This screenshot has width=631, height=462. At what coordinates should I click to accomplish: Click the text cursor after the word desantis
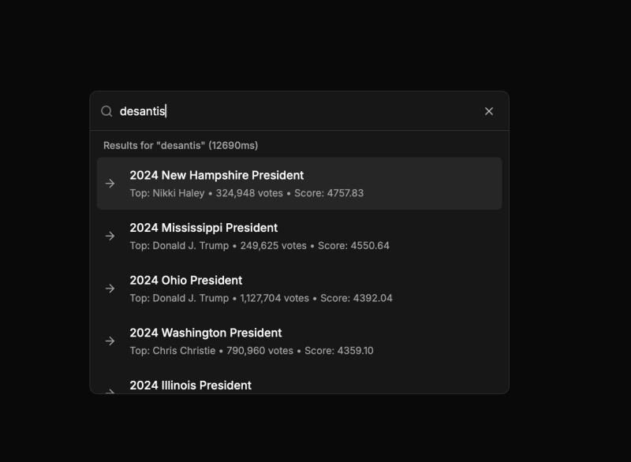tap(168, 111)
